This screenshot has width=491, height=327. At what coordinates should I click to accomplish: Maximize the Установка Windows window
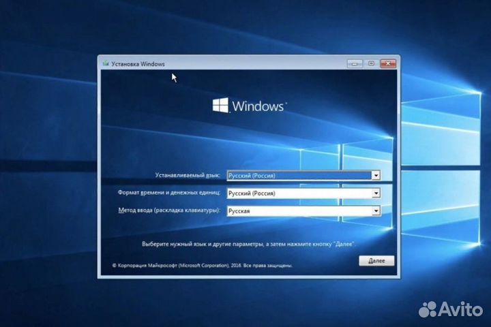tap(371, 63)
